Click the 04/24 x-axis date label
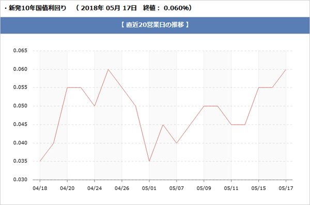The height and width of the screenshot is (205, 310). [x=95, y=188]
